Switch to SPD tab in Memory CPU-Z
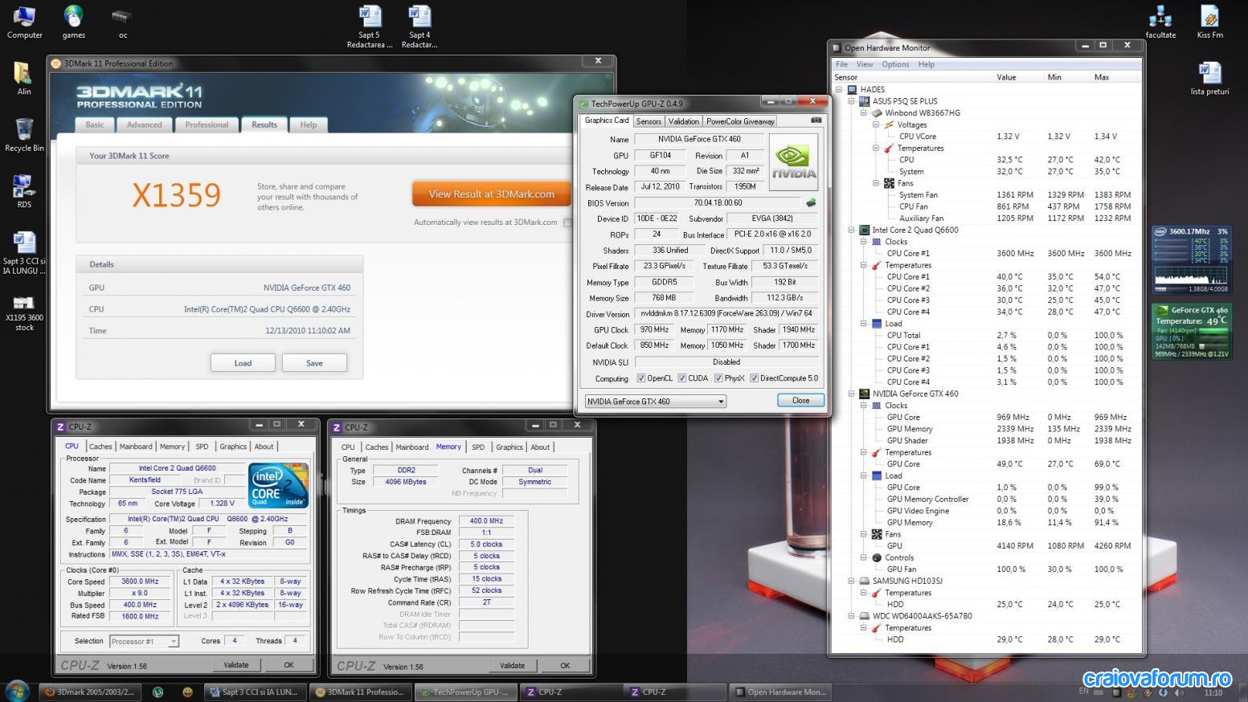Screen dimensions: 1248x702 478,447
